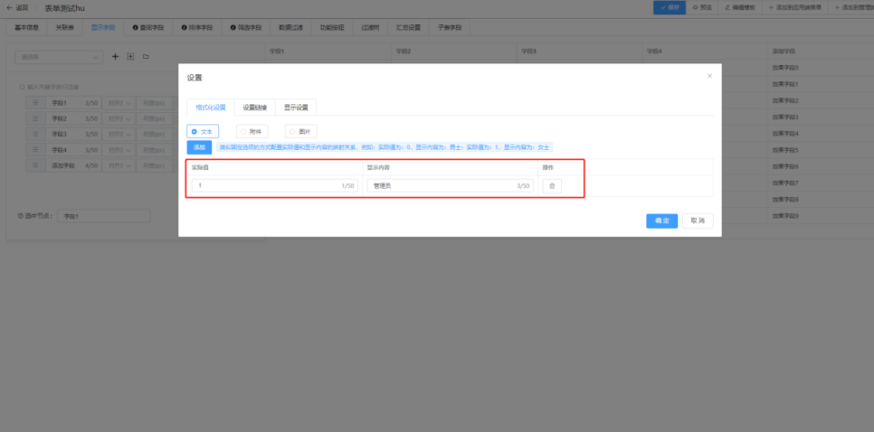Click drag handle icon of 字段2 row

coord(34,118)
